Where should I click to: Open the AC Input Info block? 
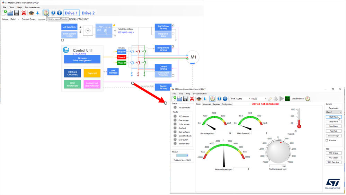pyautogui.click(x=69, y=27)
